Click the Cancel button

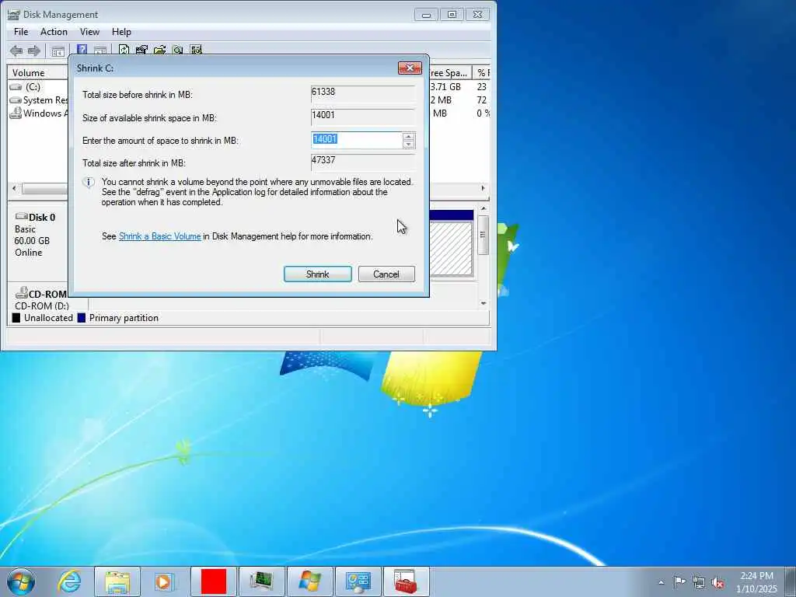pos(386,274)
